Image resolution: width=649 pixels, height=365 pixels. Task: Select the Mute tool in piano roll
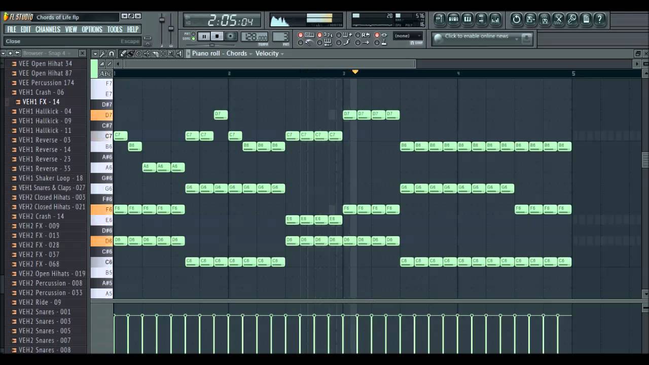click(x=147, y=54)
